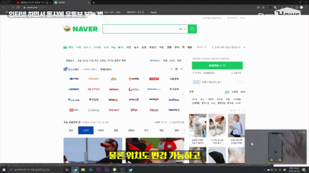This screenshot has width=309, height=173.
Task: Open newsstand settings gear icon
Action: [x=182, y=69]
